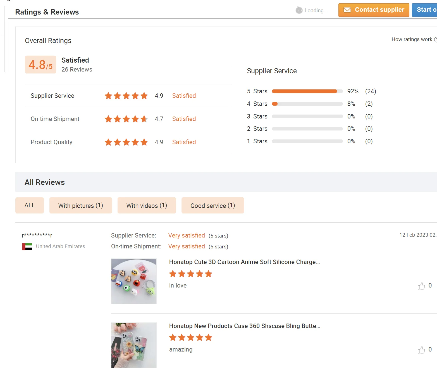Click the 'in love' review comment
Viewport: 437px width, 368px height.
(x=178, y=286)
